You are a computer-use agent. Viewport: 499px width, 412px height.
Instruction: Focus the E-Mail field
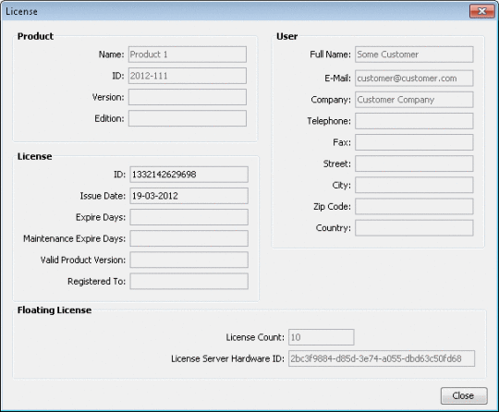pos(414,79)
